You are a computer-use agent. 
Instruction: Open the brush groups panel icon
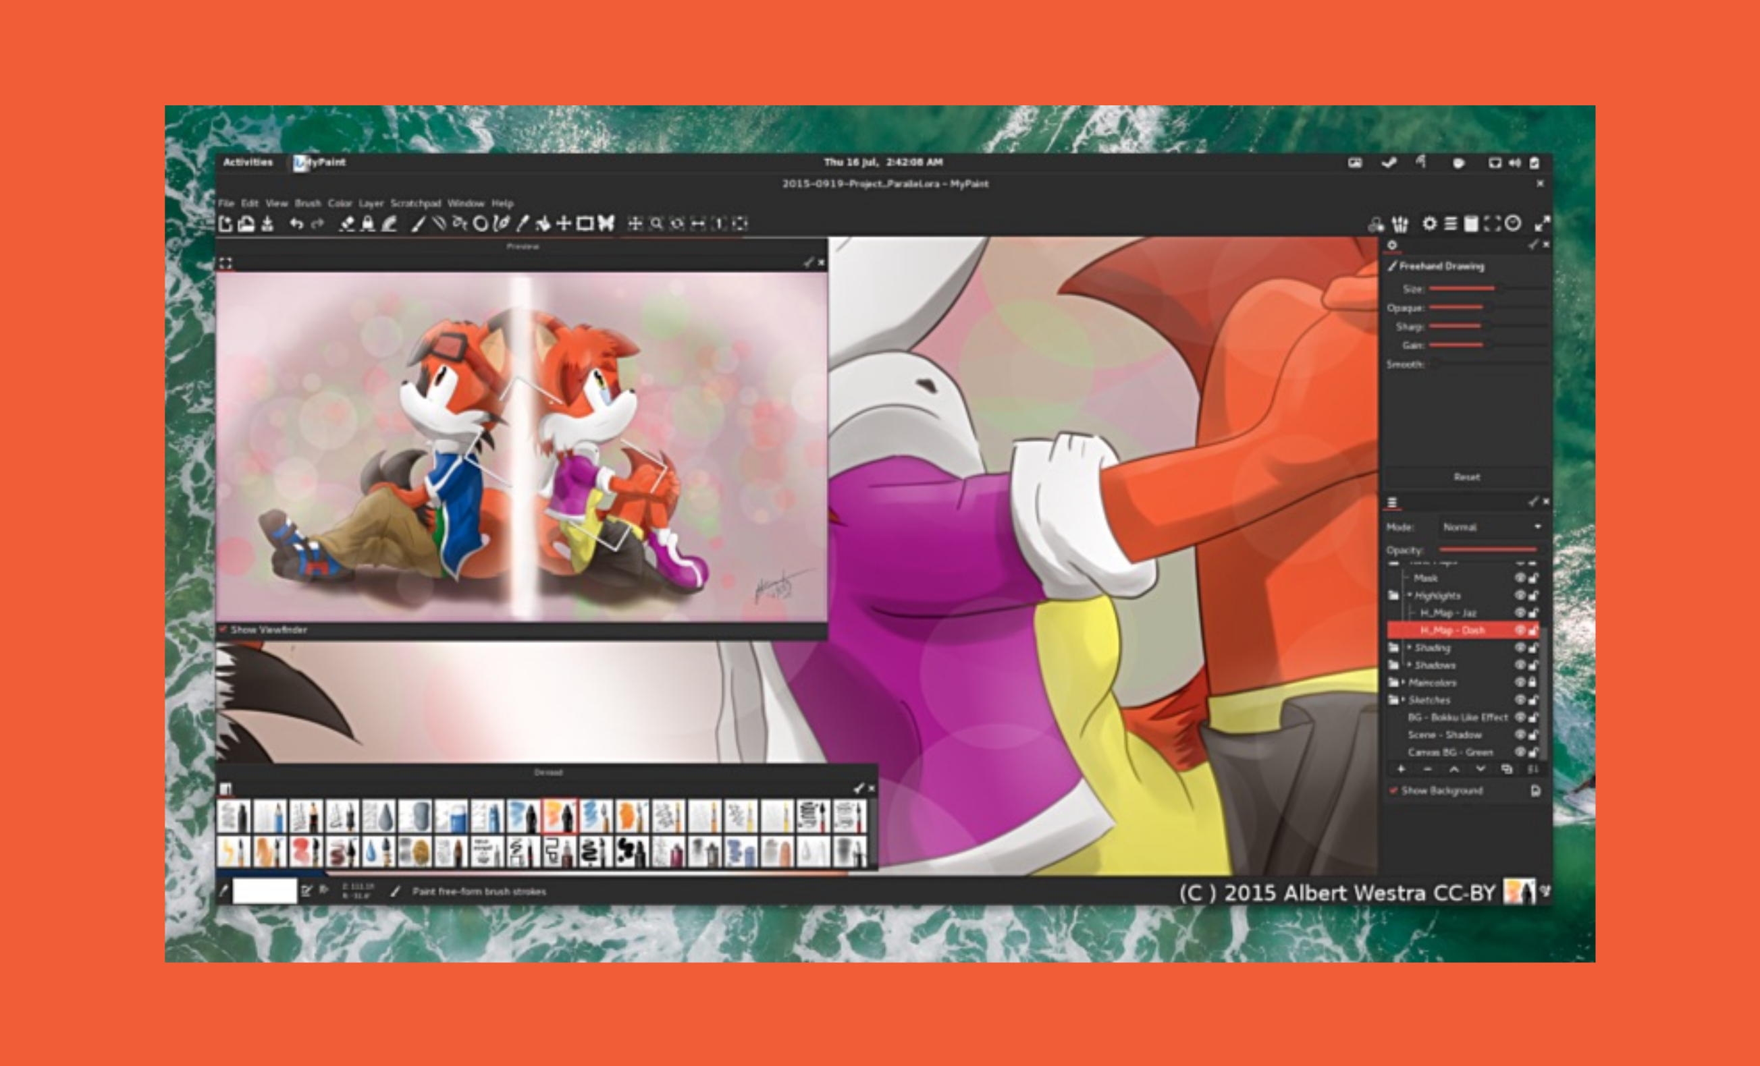coord(1400,224)
